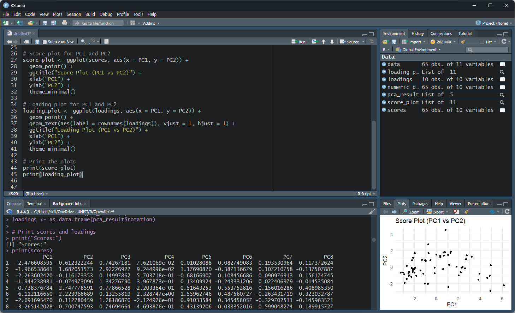
Task: Switch to the History tab
Action: tap(418, 34)
